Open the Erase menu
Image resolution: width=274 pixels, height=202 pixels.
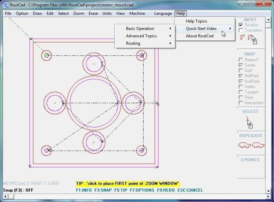[x=93, y=13]
